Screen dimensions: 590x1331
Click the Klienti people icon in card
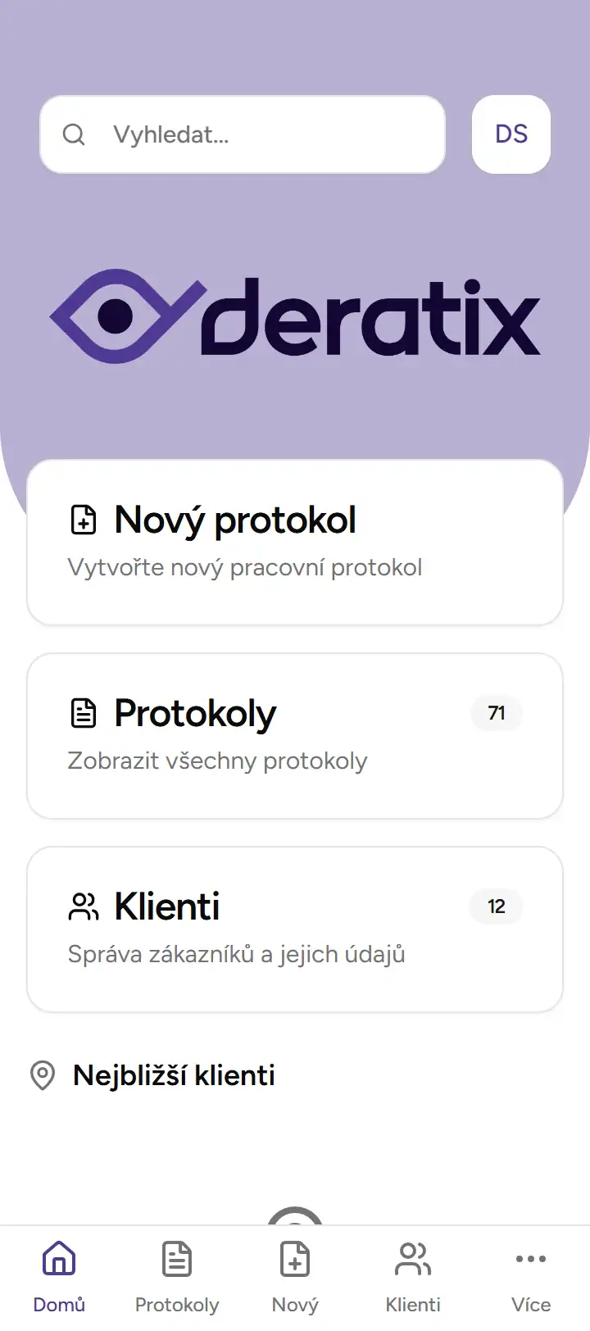(84, 906)
